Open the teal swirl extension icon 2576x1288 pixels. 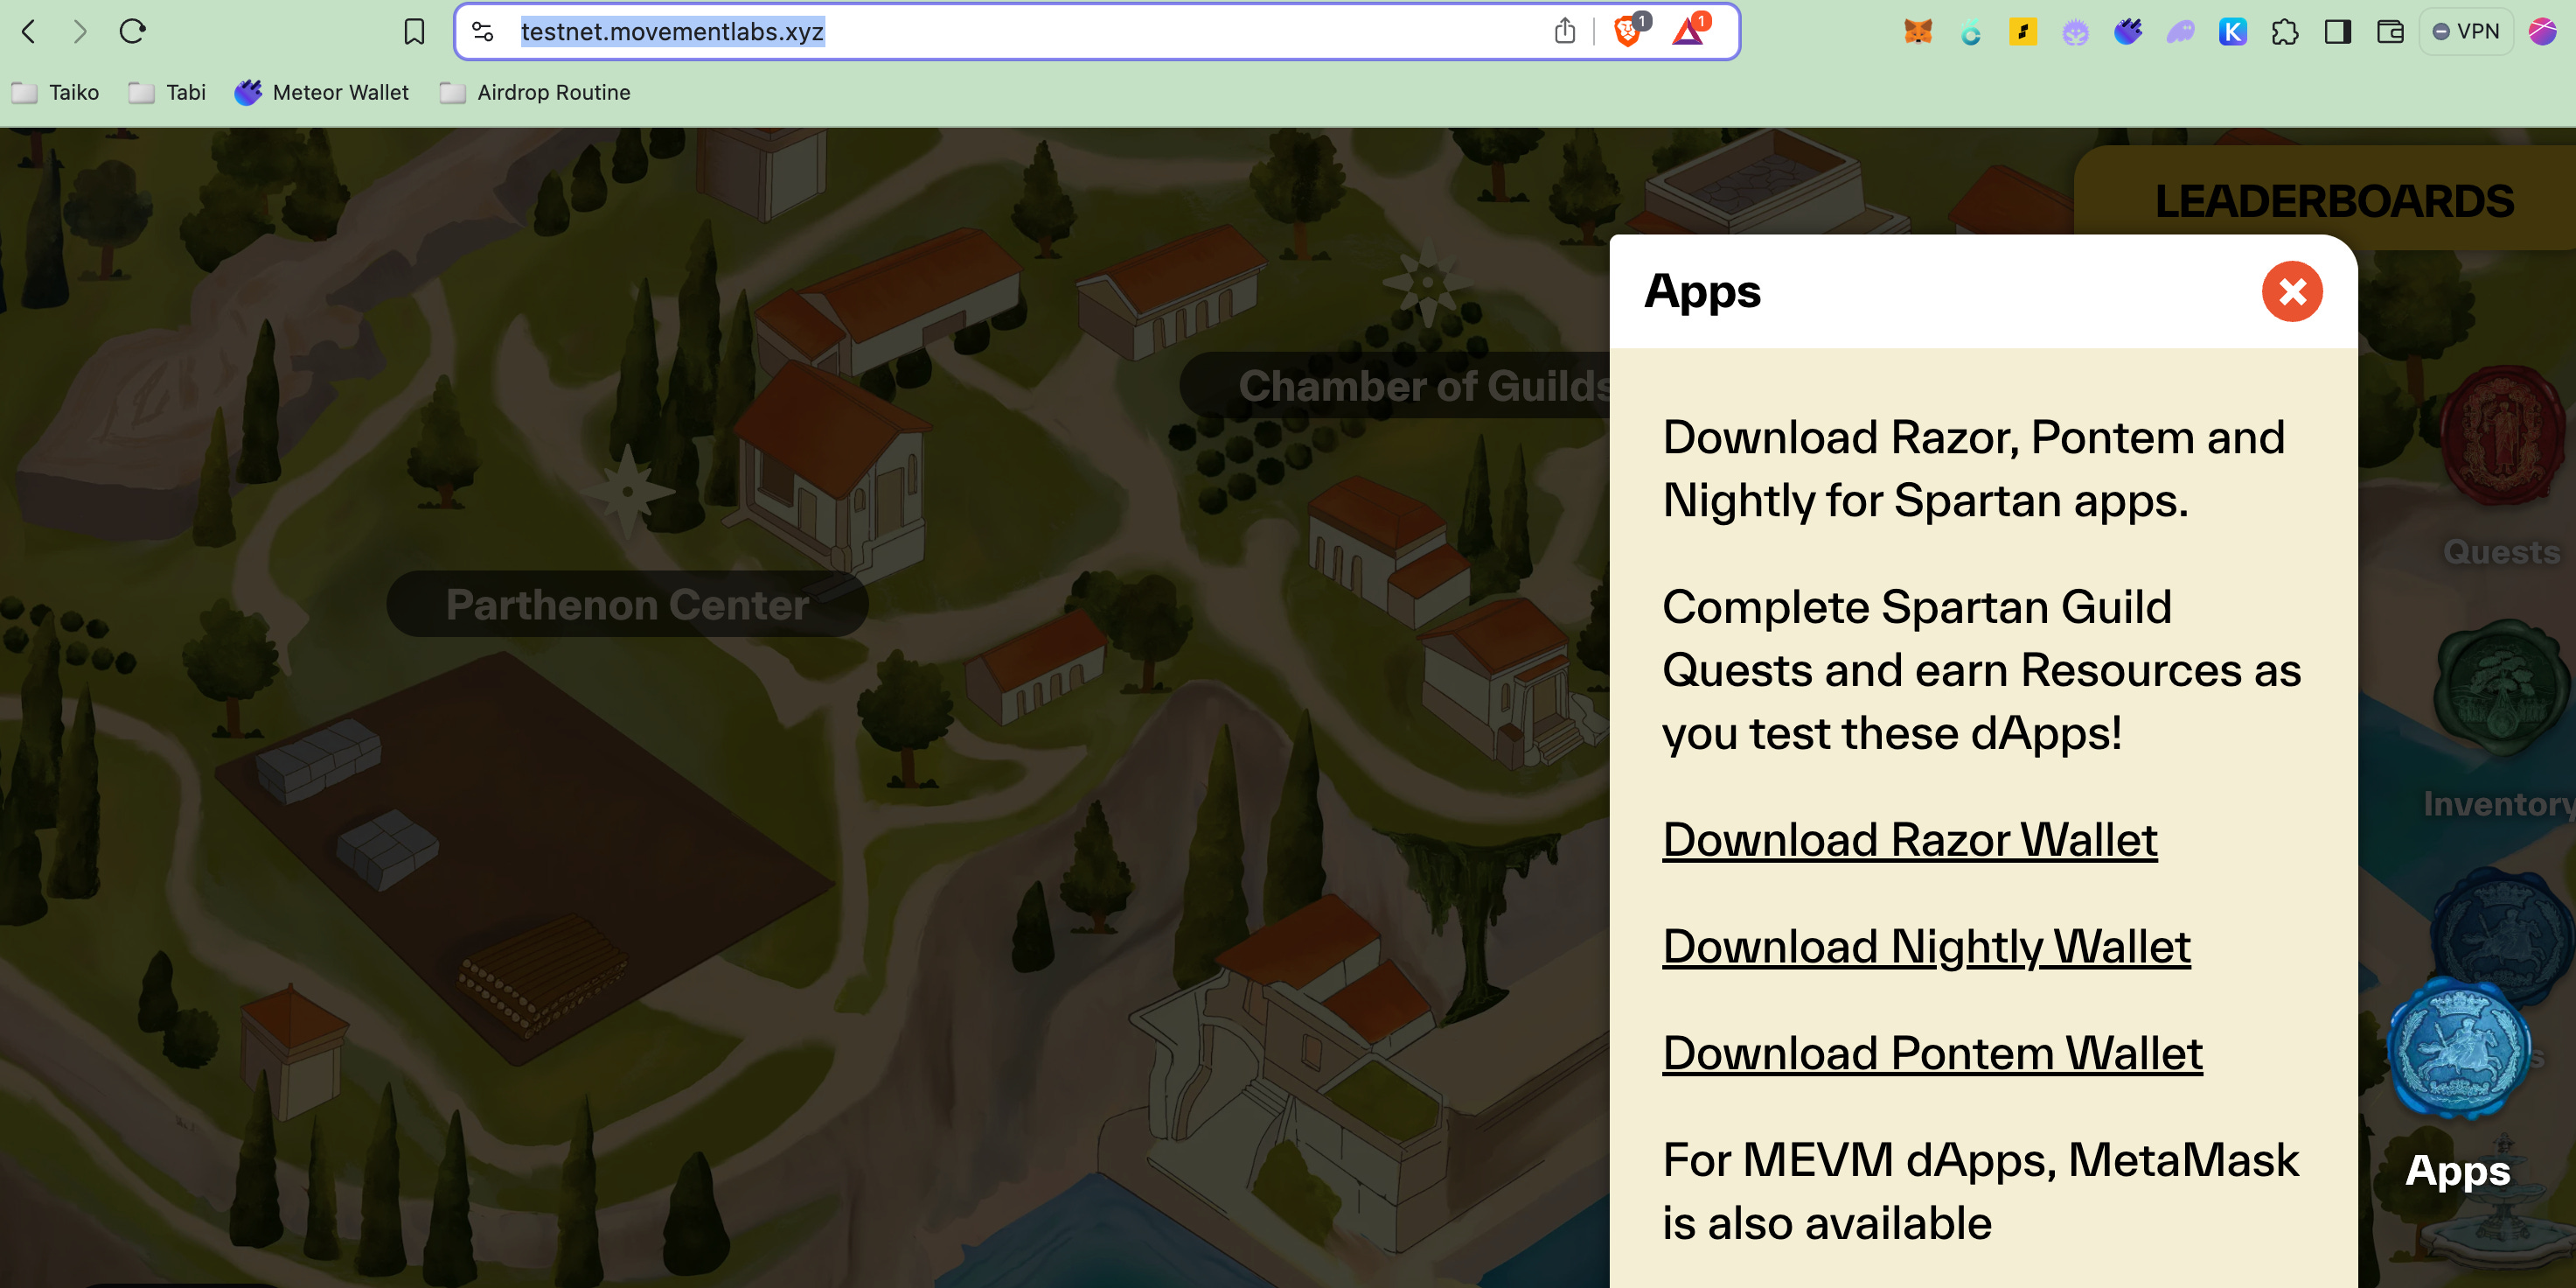tap(1970, 32)
